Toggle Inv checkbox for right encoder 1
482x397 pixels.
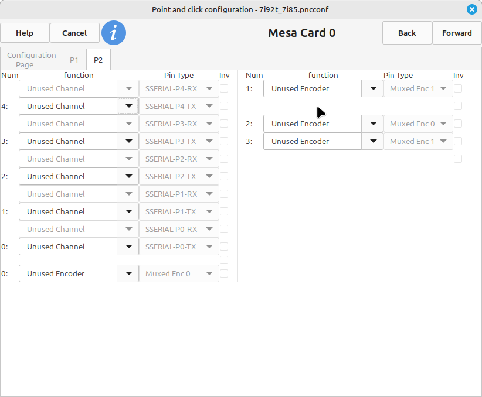pos(458,88)
